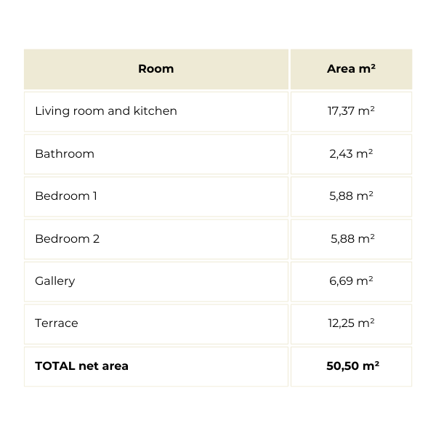Click the 'Area m²' column header
436x436 pixels.
[351, 69]
